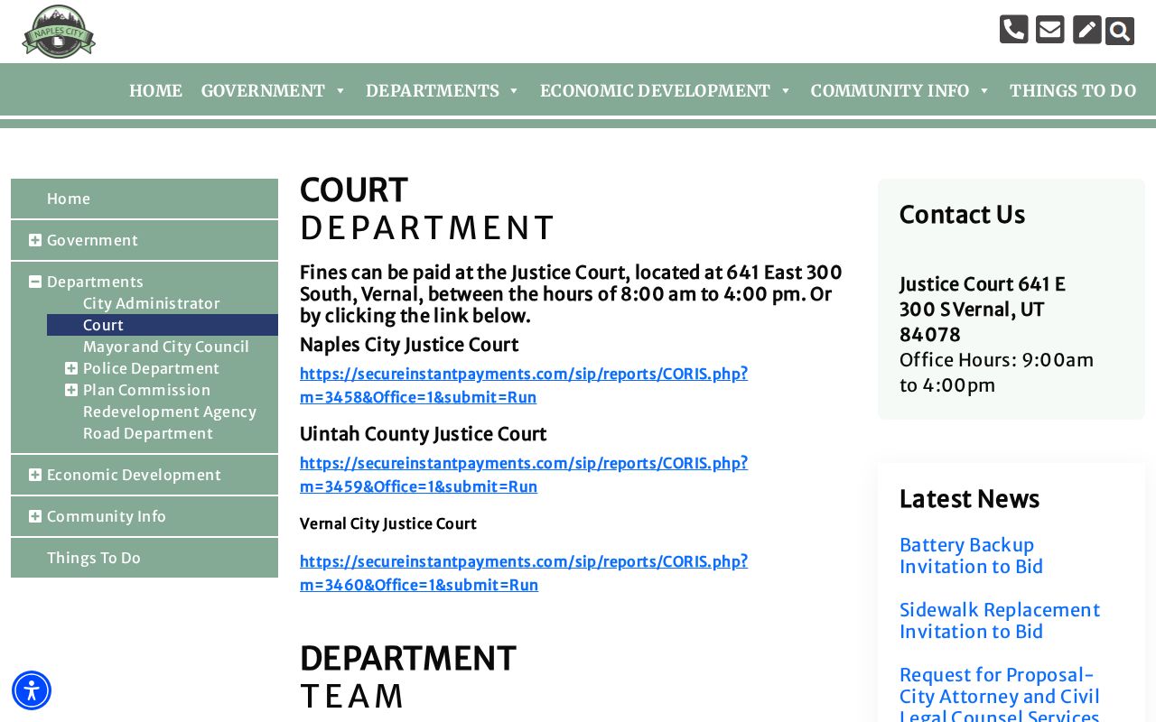Expand Economic Development in the sidebar
1156x722 pixels.
(35, 475)
